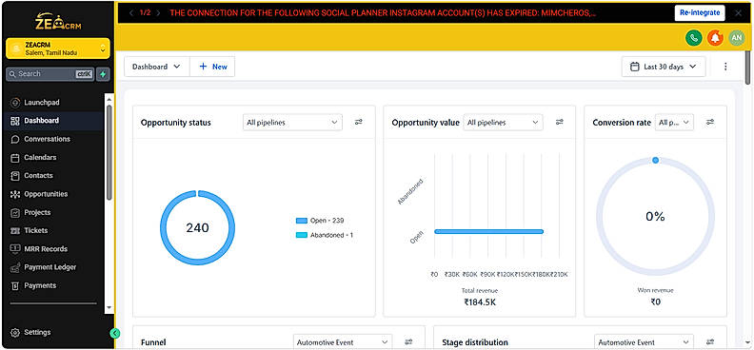The width and height of the screenshot is (754, 350).
Task: Click the Settings gear icon
Action: click(15, 332)
